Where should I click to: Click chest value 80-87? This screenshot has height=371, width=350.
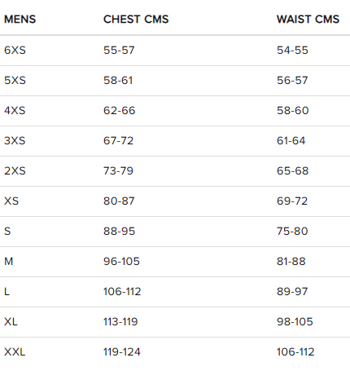coord(119,201)
